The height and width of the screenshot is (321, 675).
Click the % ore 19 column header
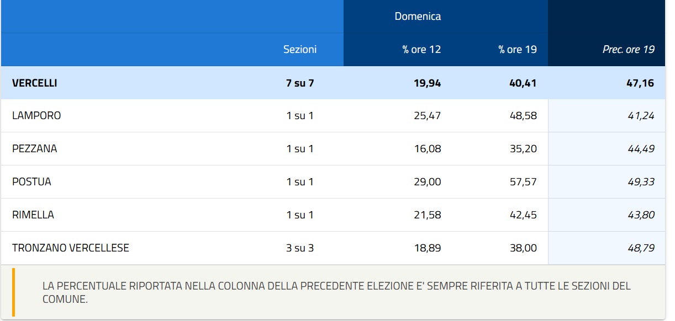[x=518, y=50]
